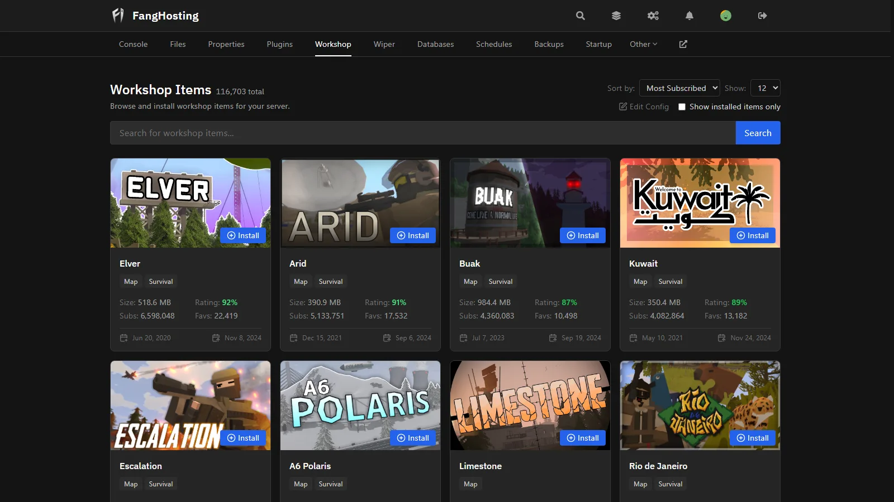894x502 pixels.
Task: Click the Elver item title
Action: pyautogui.click(x=130, y=263)
